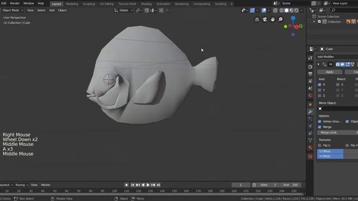
Task: Select solid viewport shading
Action: (x=286, y=10)
